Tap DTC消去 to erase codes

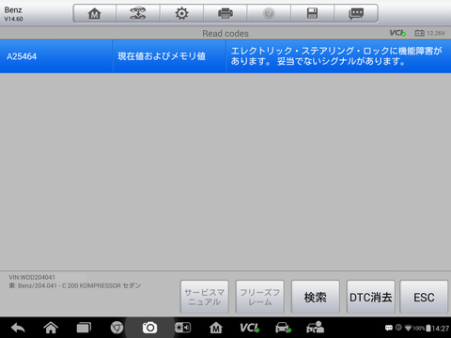click(x=371, y=297)
